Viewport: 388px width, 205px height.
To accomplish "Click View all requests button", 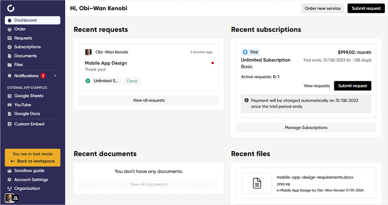I will [149, 100].
